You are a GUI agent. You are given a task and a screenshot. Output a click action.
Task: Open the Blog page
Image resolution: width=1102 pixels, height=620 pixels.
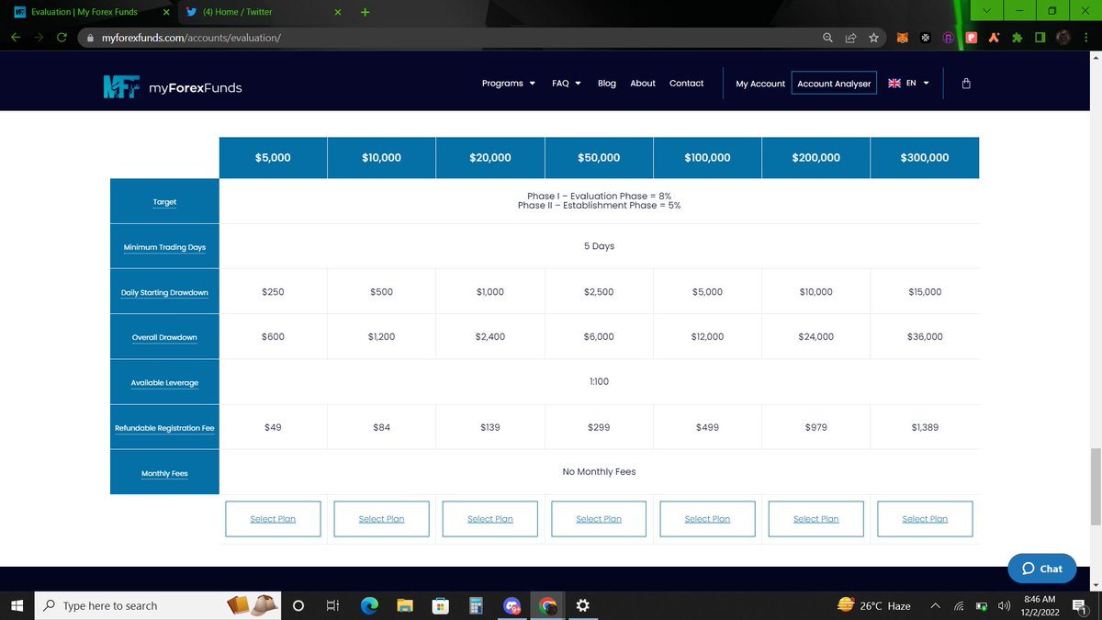click(x=607, y=83)
